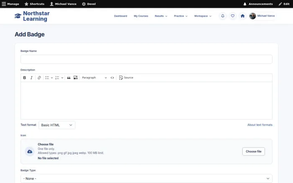Click the Northstar Learning logo
Viewport: 293px width, 183px height.
pos(32,16)
